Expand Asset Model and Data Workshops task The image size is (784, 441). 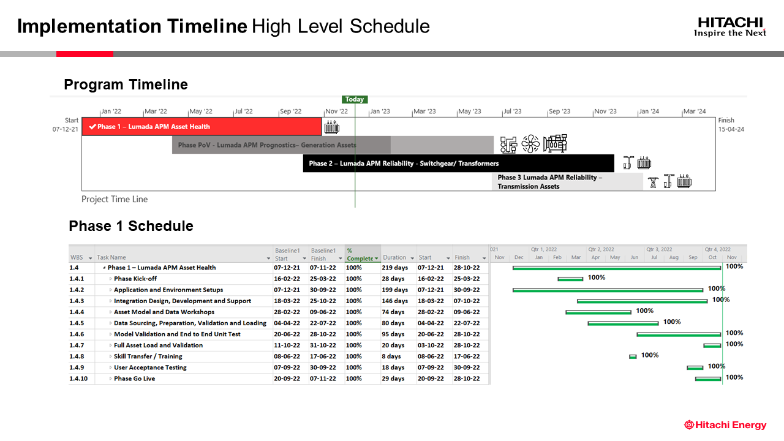point(111,312)
